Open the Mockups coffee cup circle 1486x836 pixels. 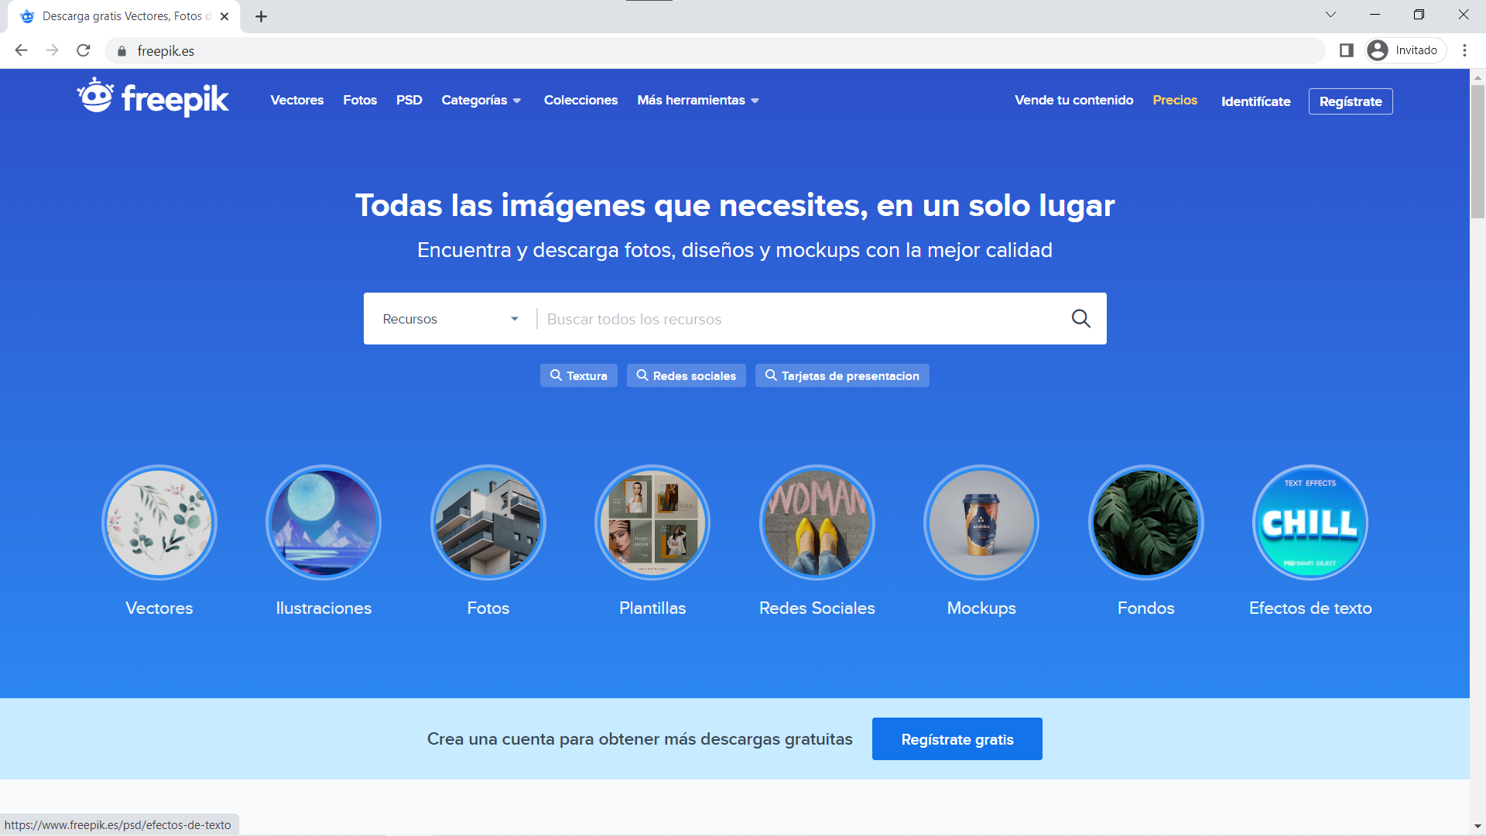coord(981,522)
